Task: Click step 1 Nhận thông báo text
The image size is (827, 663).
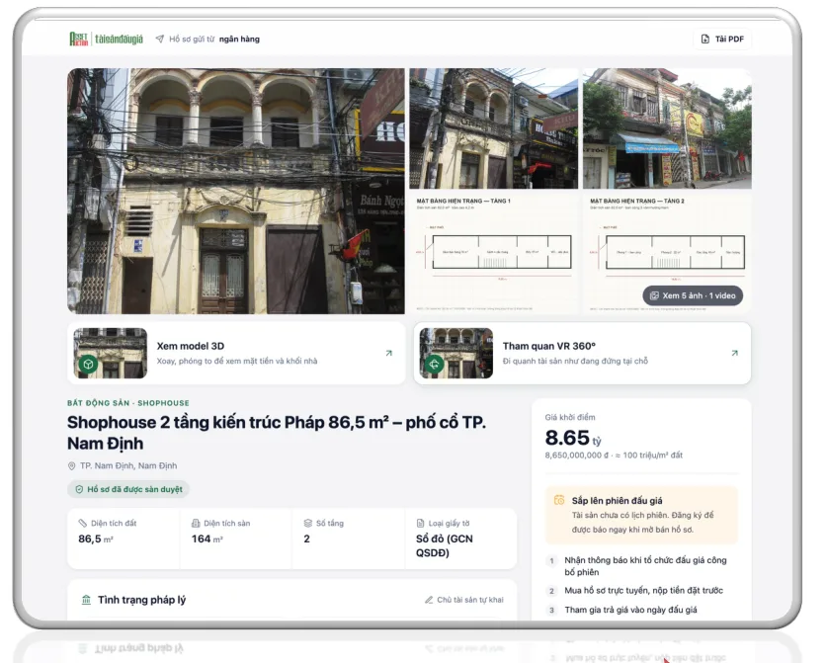Action: (x=645, y=566)
